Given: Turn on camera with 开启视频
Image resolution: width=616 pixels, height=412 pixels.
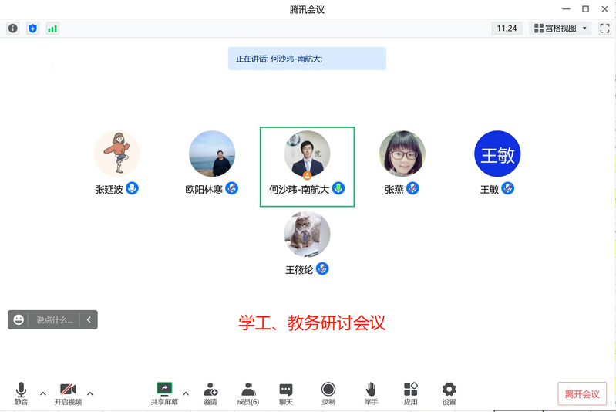Looking at the screenshot, I should tap(68, 393).
